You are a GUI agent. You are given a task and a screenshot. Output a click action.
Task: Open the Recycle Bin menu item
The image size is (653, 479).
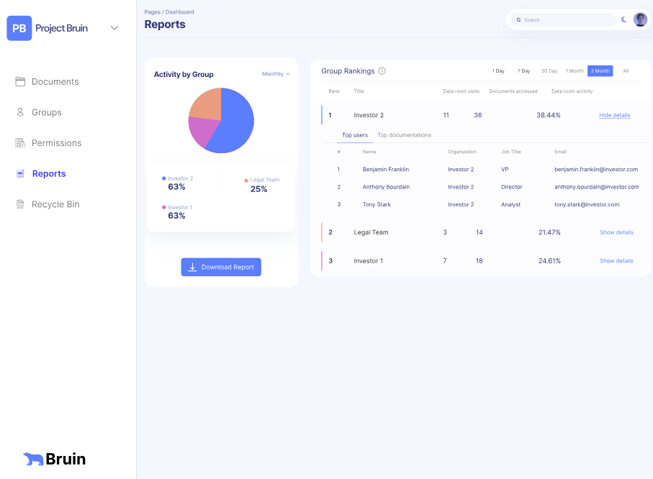coord(55,204)
